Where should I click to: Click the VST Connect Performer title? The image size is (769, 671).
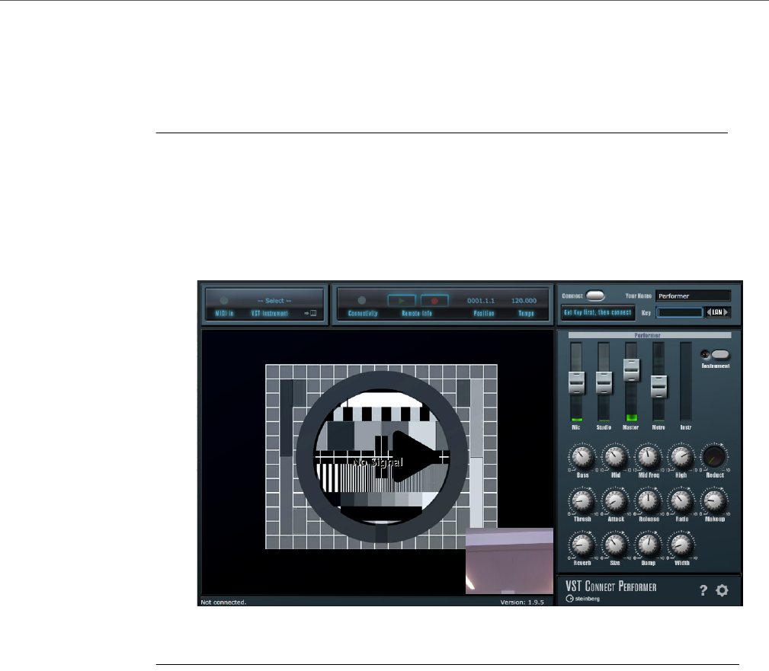click(610, 586)
